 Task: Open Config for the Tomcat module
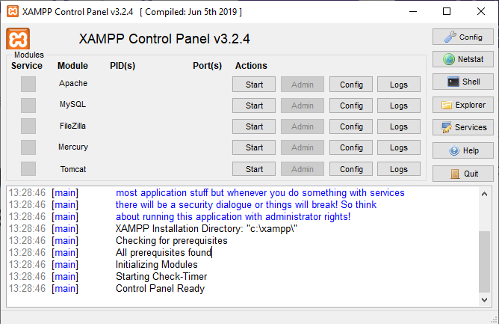tap(351, 169)
